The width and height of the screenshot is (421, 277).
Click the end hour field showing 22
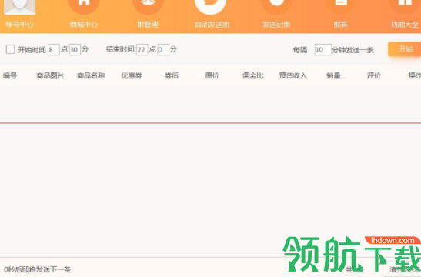142,50
